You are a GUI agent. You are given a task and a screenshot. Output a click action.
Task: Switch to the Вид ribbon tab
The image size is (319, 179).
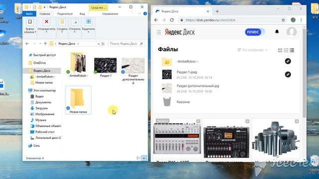coord(82,14)
